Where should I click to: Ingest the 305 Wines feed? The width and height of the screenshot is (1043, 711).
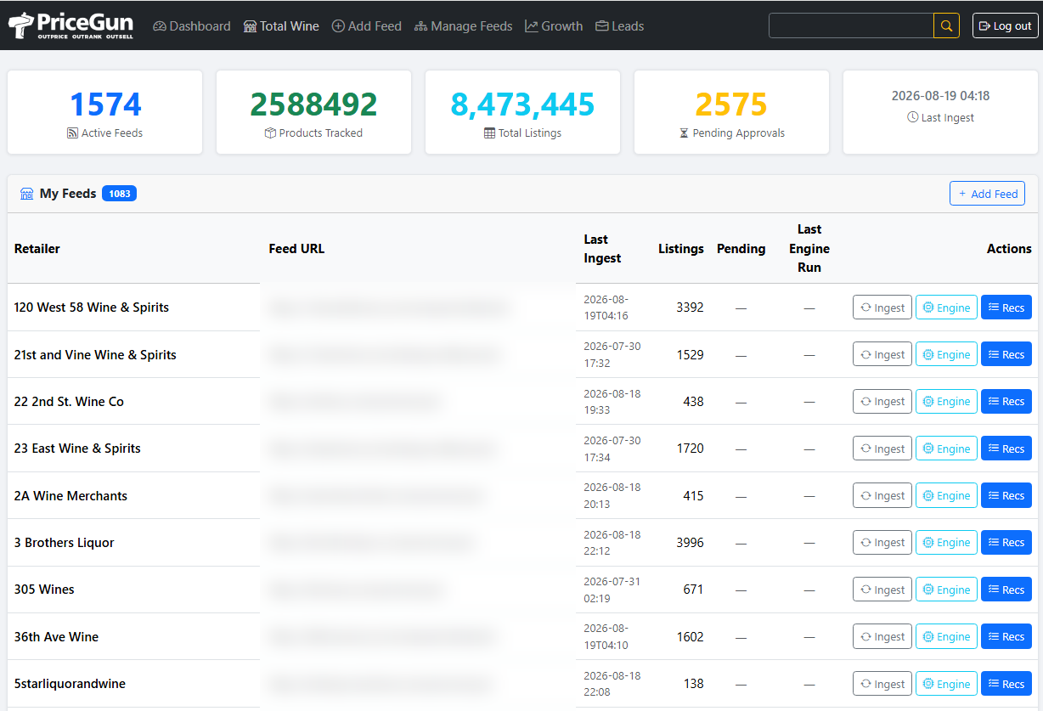point(882,590)
